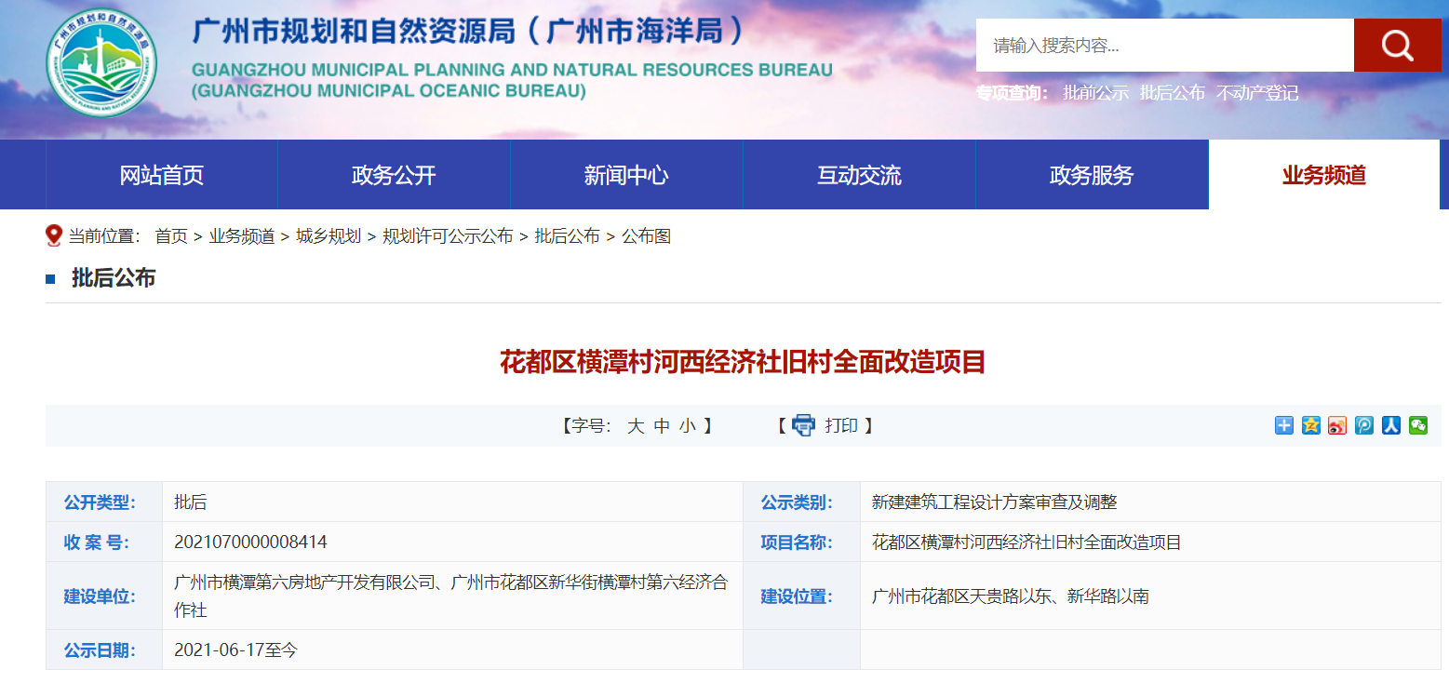Image resolution: width=1449 pixels, height=683 pixels.
Task: Focus the 请输入搜索内容 search field
Action: (1165, 45)
